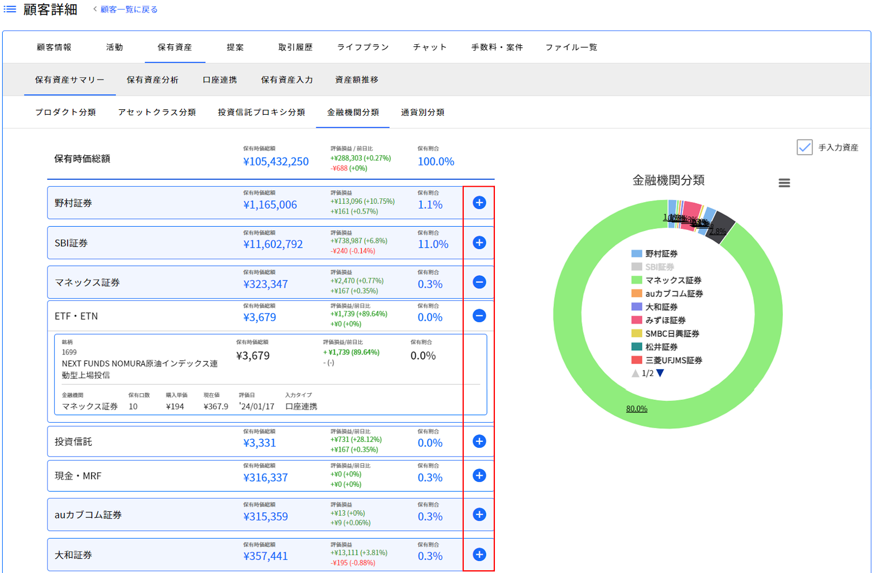874x573 pixels.
Task: Open the ファイル一覧 tab
Action: 571,48
